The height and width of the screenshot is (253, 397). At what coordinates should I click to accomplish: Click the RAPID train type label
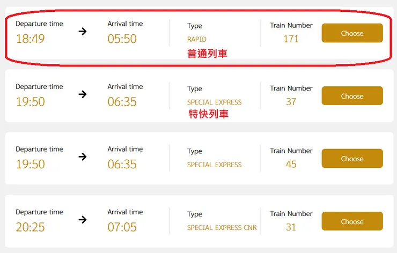(x=197, y=39)
